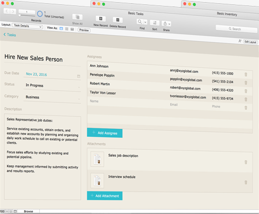Select Ann Johnson name
Image resolution: width=259 pixels, height=214 pixels.
99,66
